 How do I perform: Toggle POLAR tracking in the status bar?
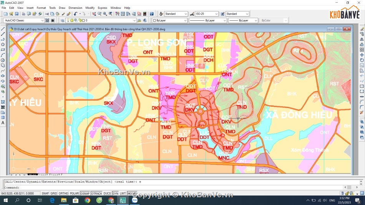tap(74, 193)
